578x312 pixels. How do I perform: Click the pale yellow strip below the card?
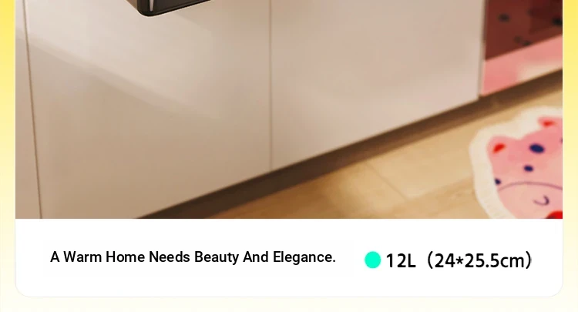pyautogui.click(x=289, y=305)
